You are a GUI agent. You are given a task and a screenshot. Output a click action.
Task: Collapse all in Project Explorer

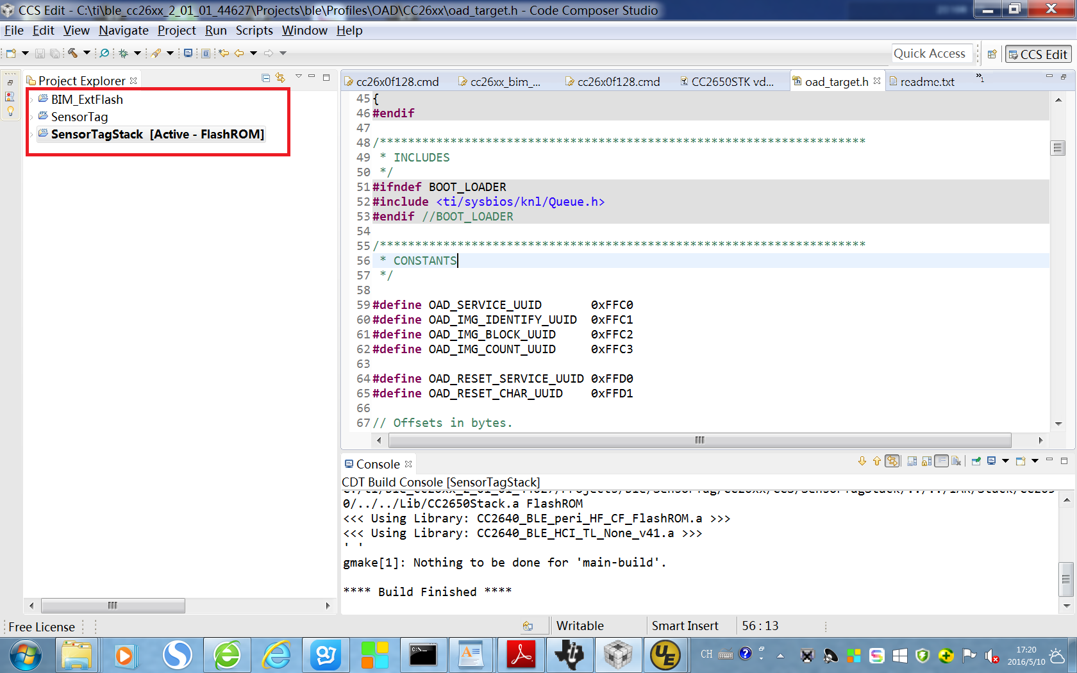[x=266, y=78]
